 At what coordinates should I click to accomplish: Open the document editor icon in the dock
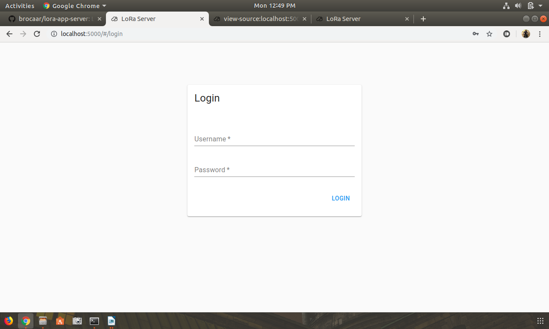pos(112,321)
